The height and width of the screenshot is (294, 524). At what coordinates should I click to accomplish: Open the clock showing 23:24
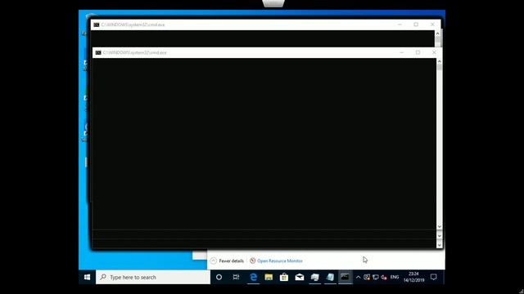click(x=413, y=277)
